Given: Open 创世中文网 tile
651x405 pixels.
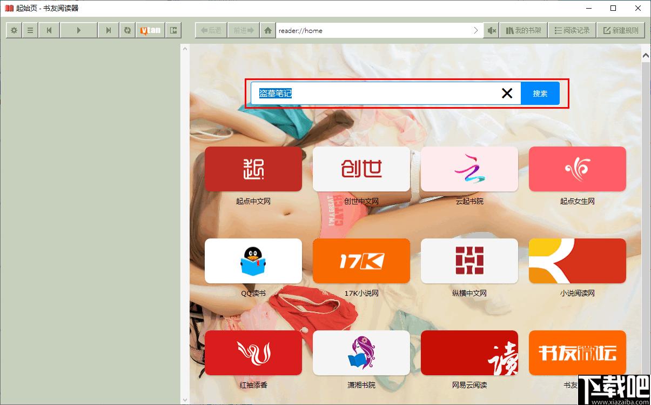Looking at the screenshot, I should 361,169.
